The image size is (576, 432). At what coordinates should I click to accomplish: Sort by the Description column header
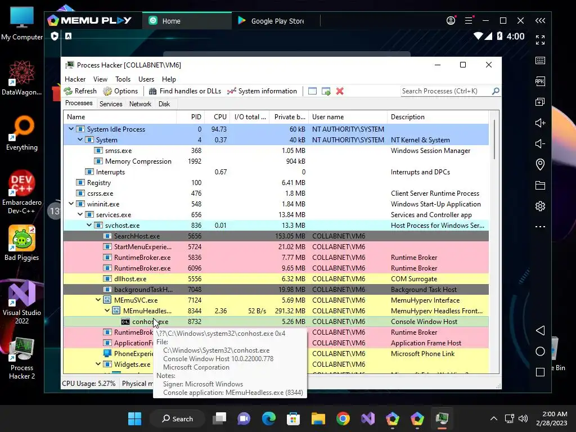[438, 117]
